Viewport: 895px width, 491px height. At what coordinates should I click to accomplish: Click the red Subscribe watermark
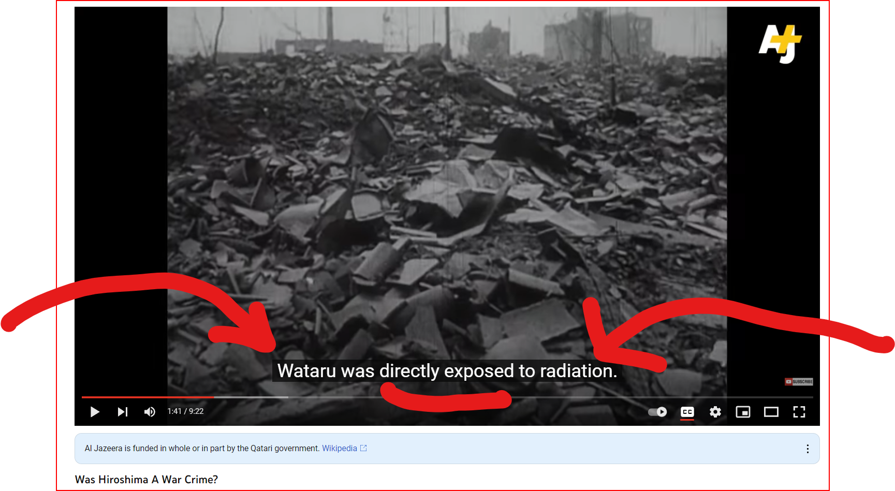coord(799,382)
